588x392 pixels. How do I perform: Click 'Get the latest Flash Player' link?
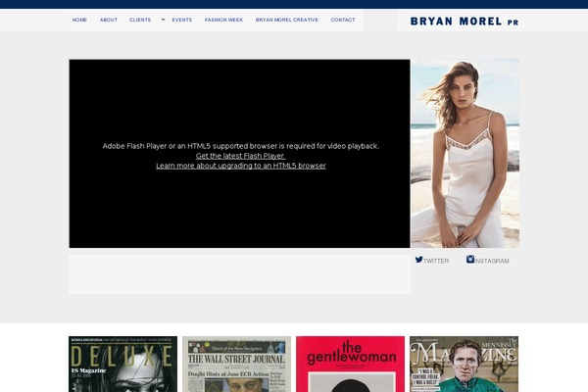(x=240, y=156)
